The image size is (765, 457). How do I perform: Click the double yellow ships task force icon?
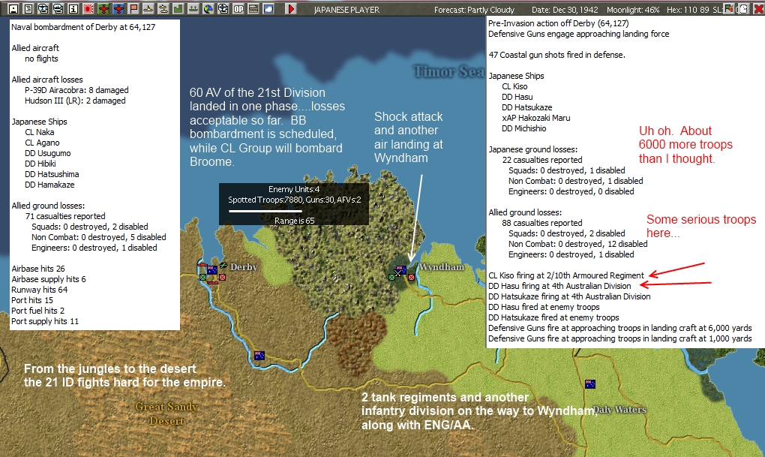point(163,9)
